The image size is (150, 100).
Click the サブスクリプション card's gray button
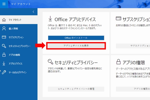tap(133, 46)
